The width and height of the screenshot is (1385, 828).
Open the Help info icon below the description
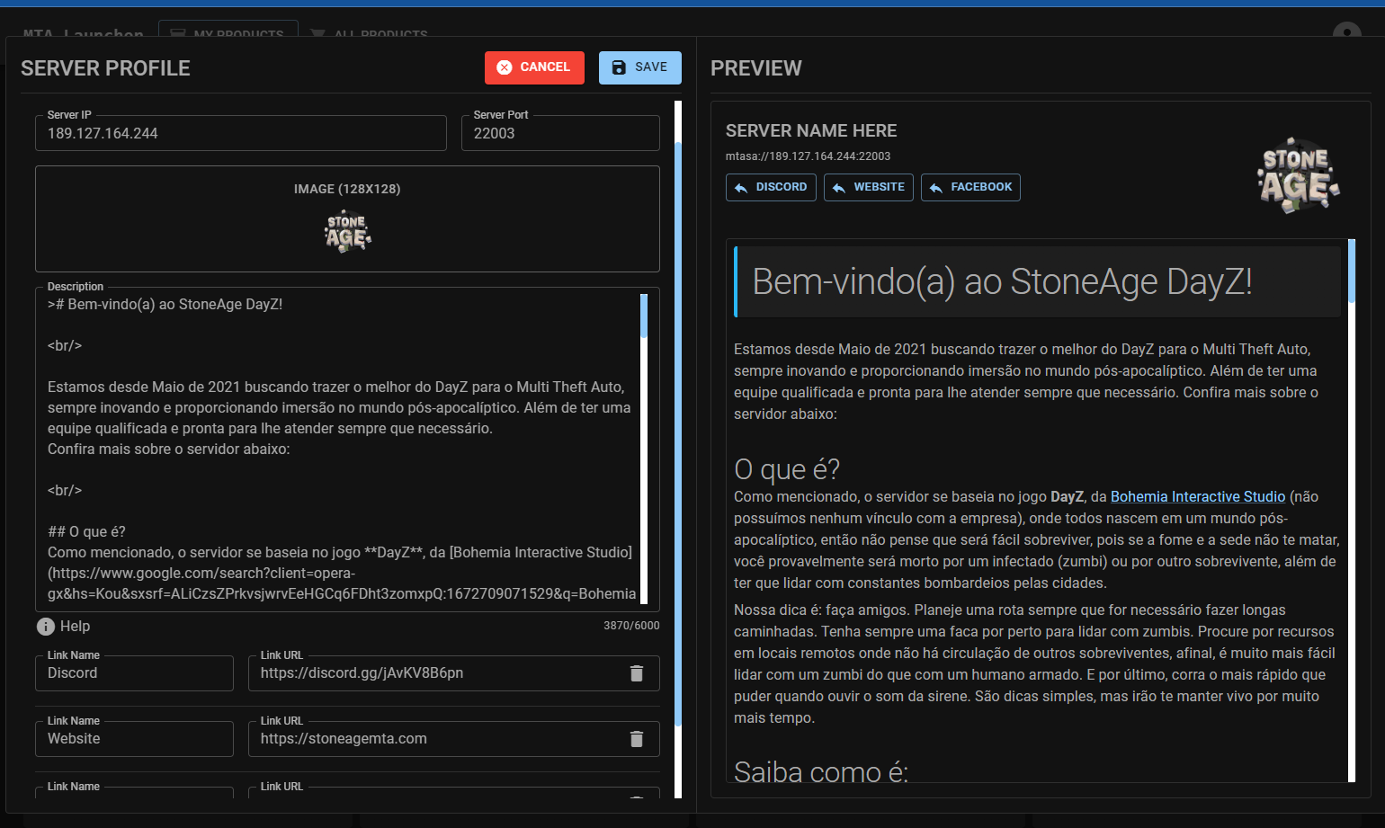click(x=45, y=626)
